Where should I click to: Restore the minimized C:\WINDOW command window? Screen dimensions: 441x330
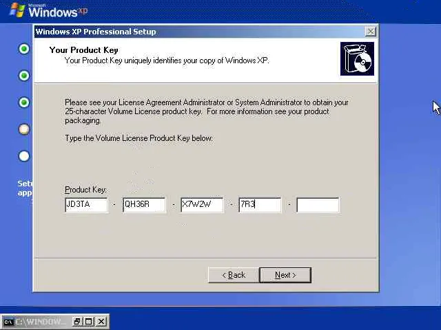(76, 322)
